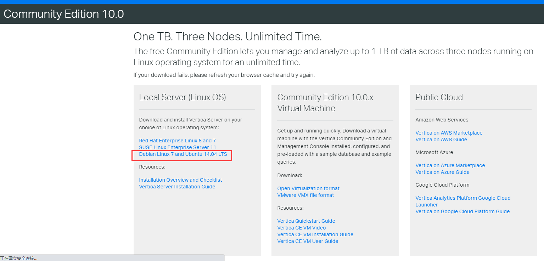Image resolution: width=544 pixels, height=261 pixels.
Task: Download VMware VMX file format VM
Action: 305,195
